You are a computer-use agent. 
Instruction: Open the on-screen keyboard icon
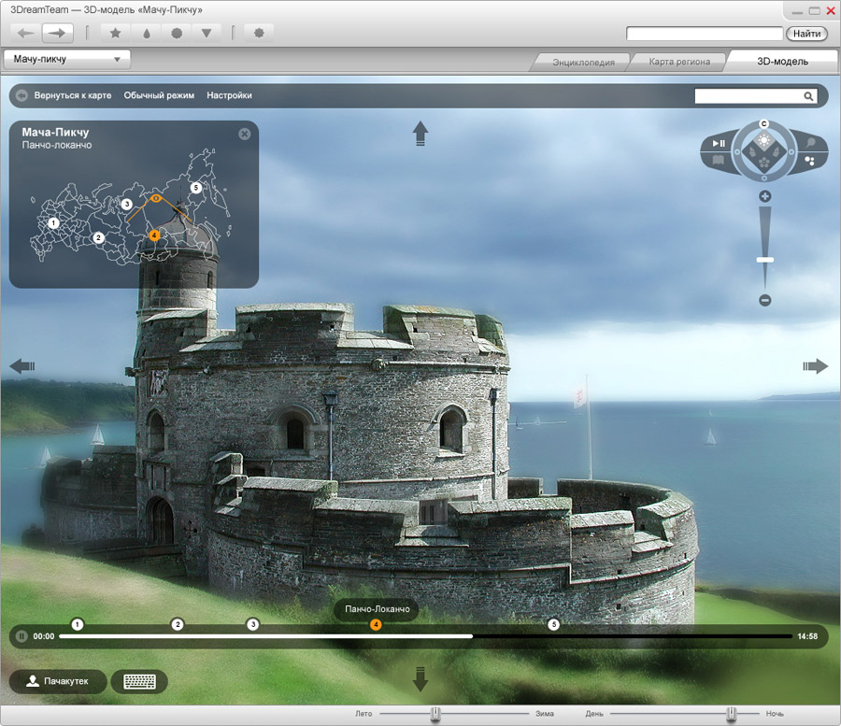[x=139, y=681]
